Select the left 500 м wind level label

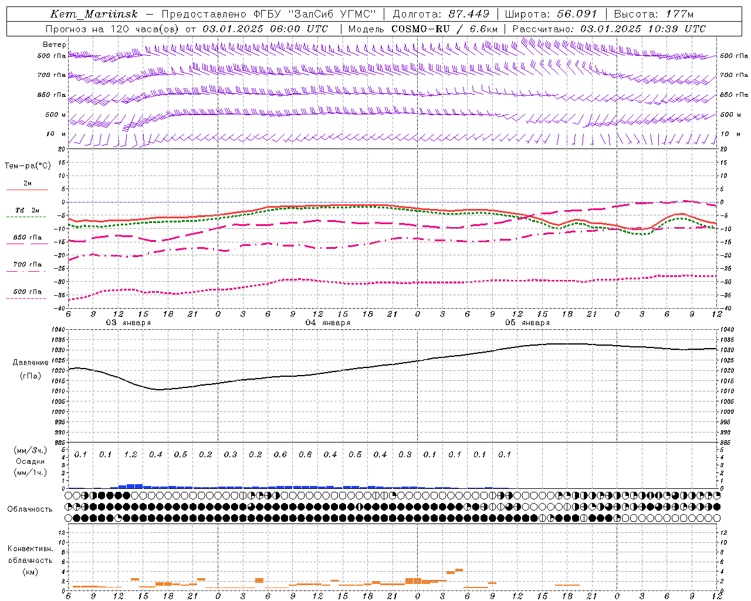click(x=56, y=114)
